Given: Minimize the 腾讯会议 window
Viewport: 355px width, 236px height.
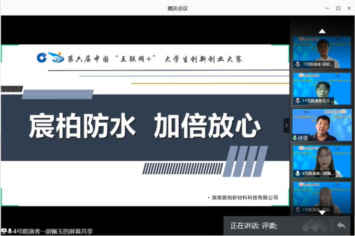Looking at the screenshot, I should coord(327,8).
